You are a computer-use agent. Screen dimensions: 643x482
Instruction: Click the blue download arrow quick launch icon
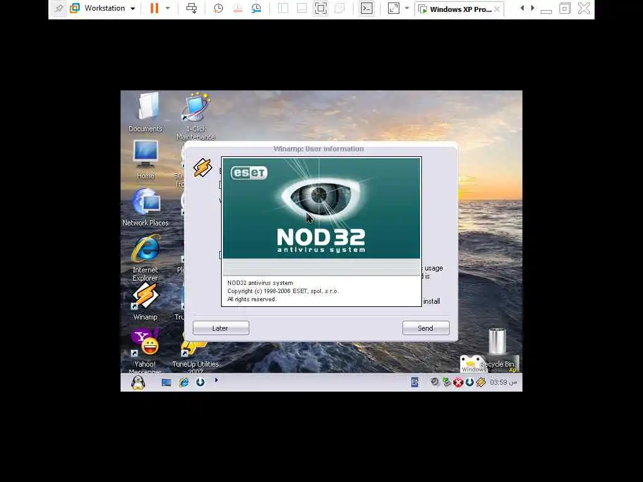(x=200, y=382)
